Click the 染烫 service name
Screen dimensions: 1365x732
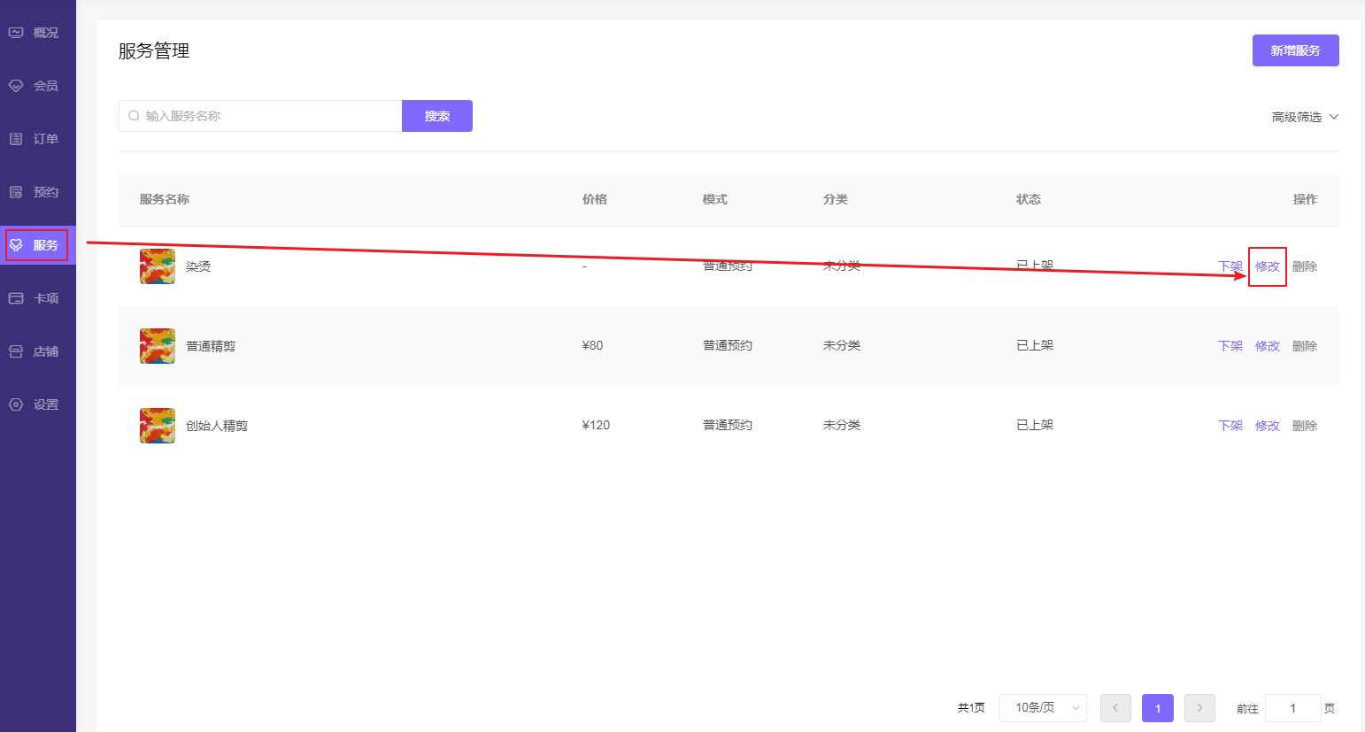[x=198, y=266]
